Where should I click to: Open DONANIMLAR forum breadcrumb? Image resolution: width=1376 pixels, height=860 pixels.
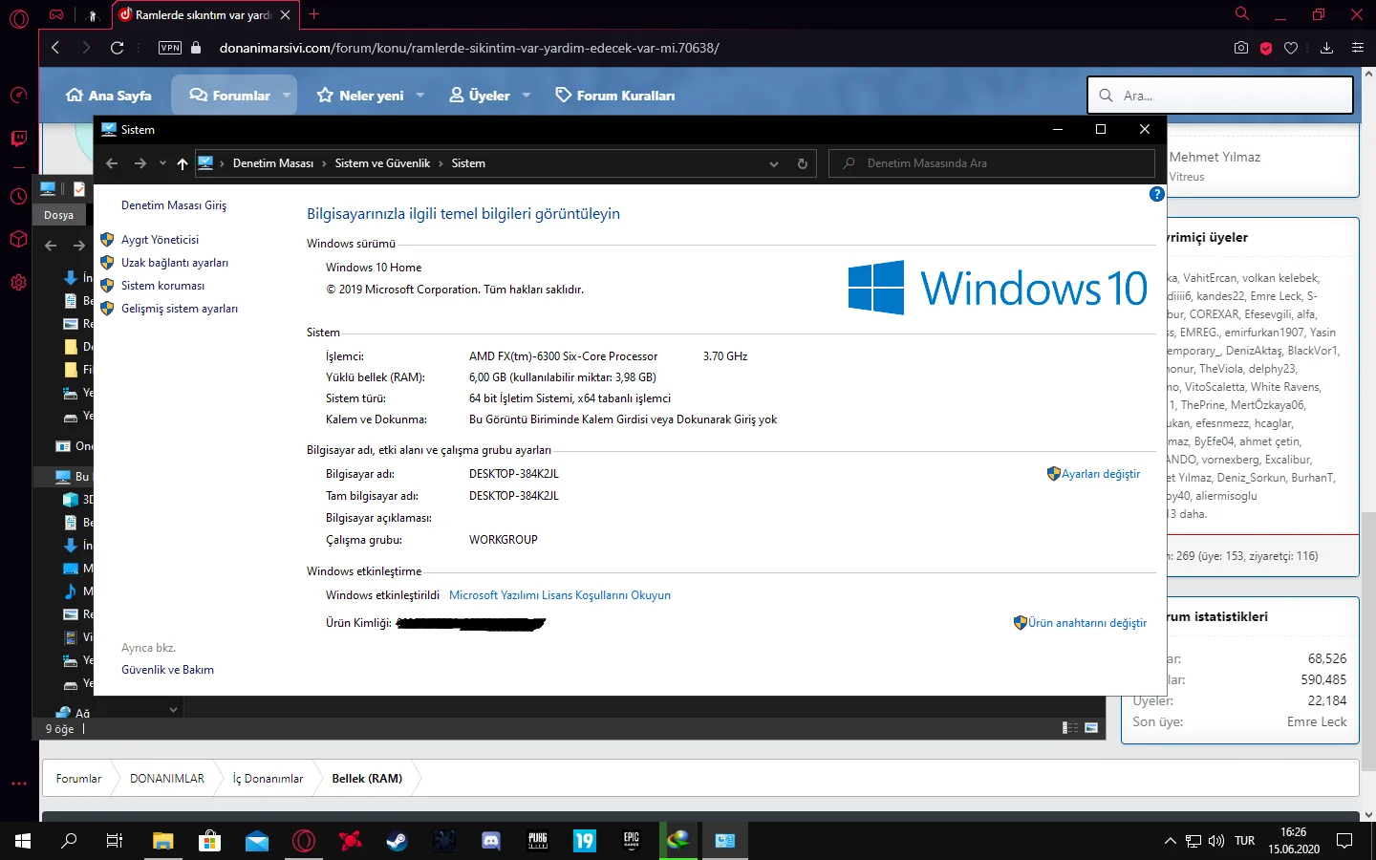[x=167, y=779]
